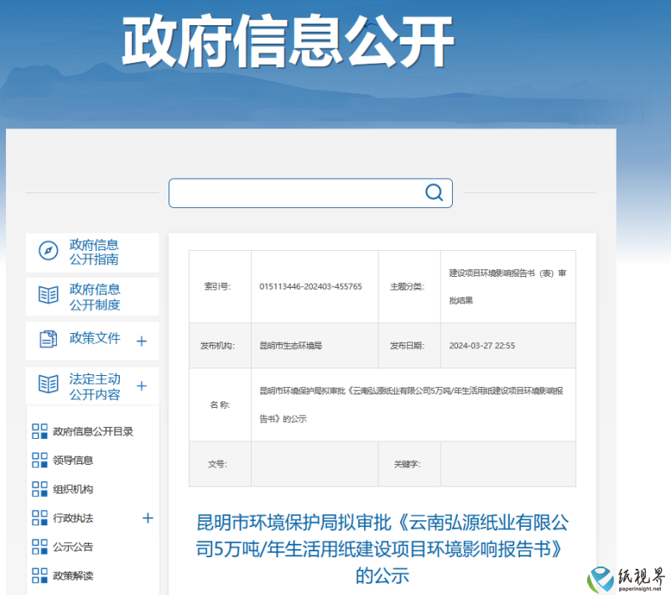Expand 行政执法 with plus sign
The height and width of the screenshot is (595, 671).
pos(148,518)
